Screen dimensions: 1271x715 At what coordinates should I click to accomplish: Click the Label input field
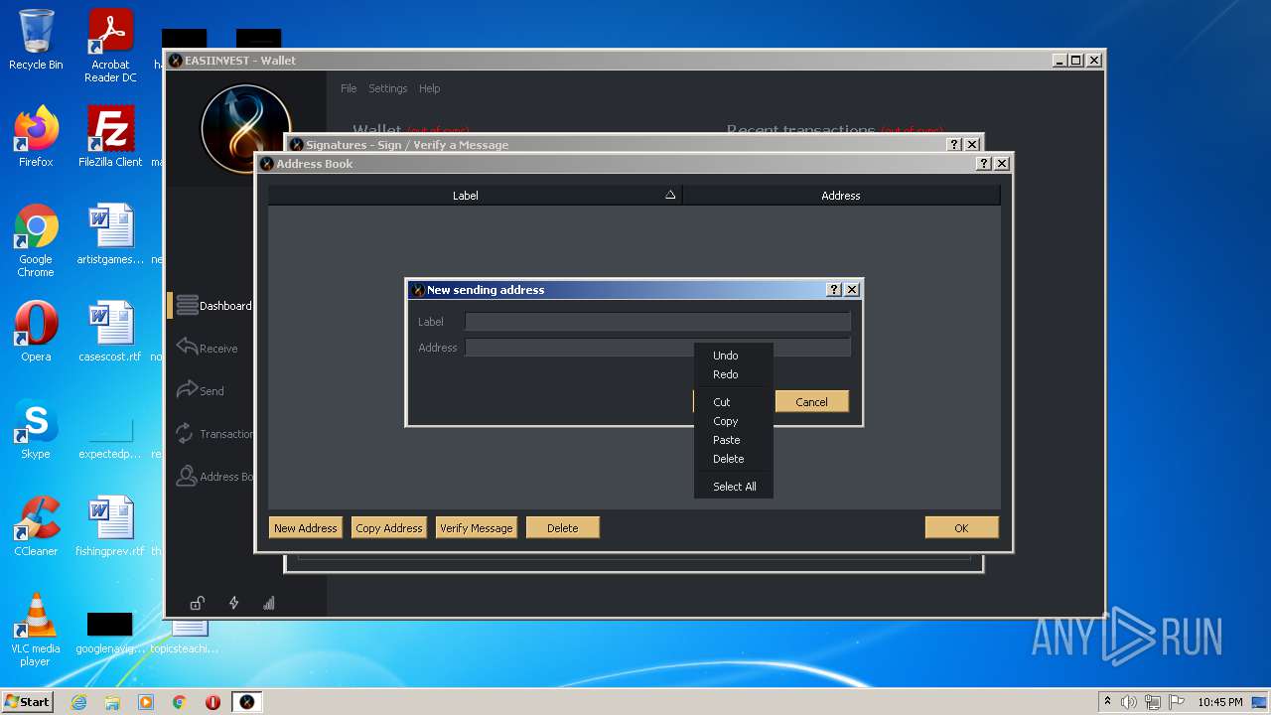point(657,322)
